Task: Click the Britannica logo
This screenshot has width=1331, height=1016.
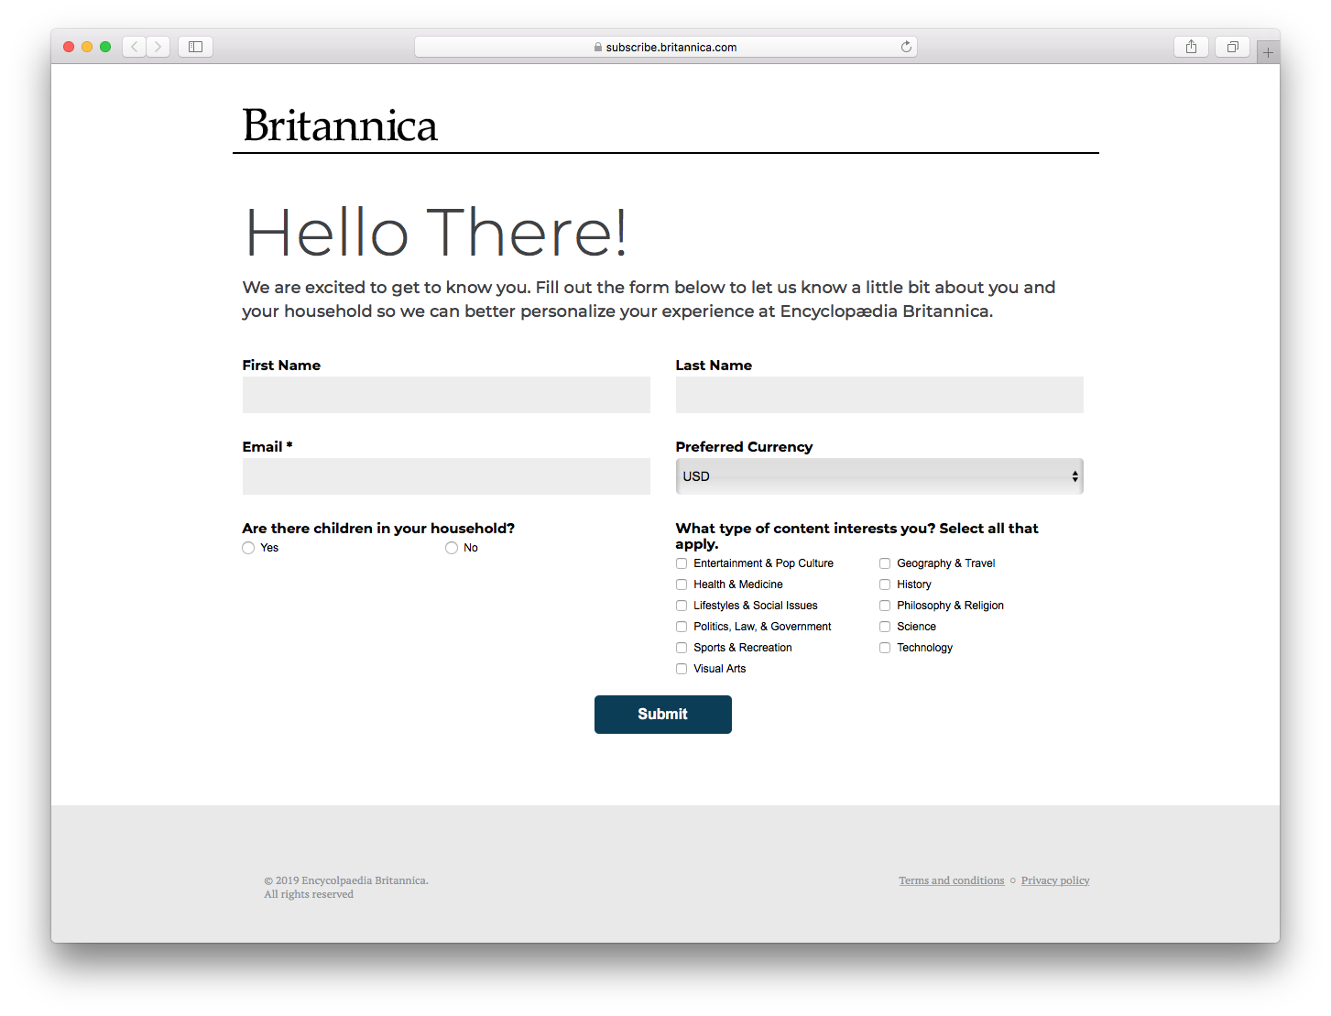Action: click(340, 126)
